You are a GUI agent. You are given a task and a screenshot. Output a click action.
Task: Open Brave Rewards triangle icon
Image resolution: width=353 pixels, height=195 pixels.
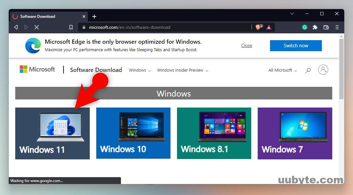269,27
